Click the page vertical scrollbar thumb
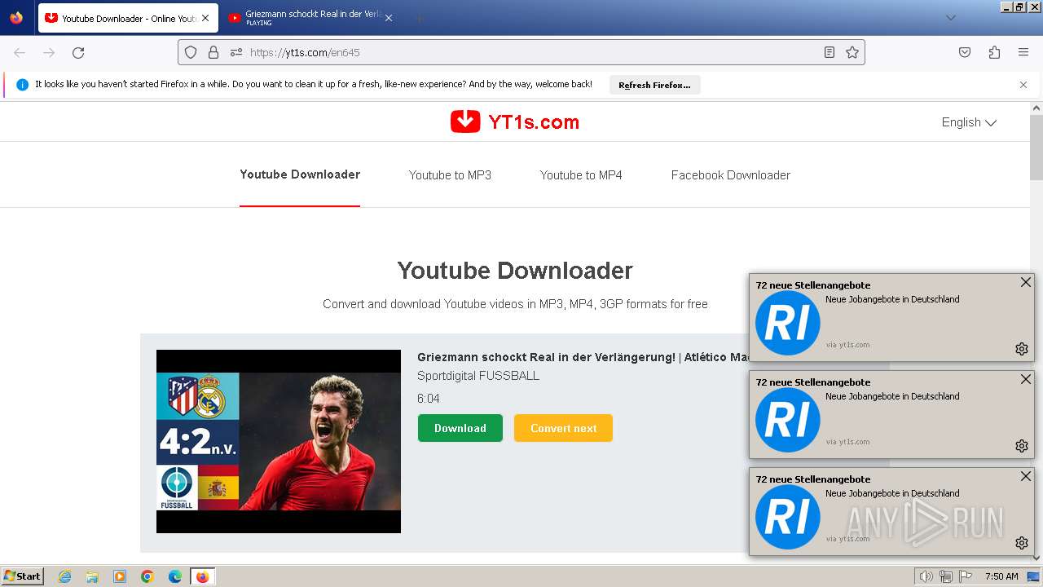Viewport: 1043px width, 587px height. 1036,147
